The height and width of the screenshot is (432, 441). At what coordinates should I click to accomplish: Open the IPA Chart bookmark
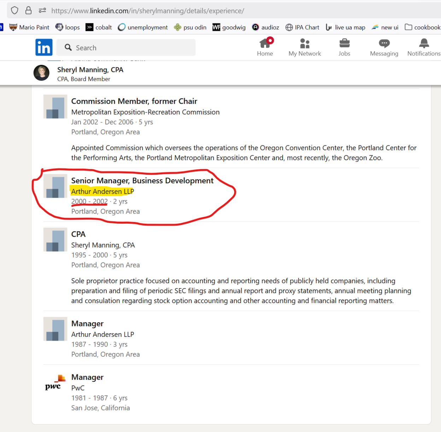[x=302, y=27]
